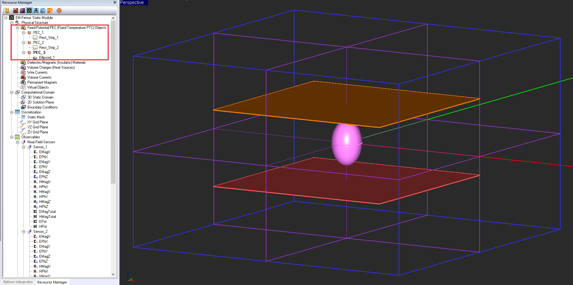Select EMagX under Sensor_1
The width and height of the screenshot is (573, 285).
pyautogui.click(x=45, y=152)
